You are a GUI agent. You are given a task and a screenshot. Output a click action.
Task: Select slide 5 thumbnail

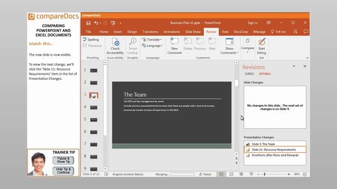click(x=94, y=120)
